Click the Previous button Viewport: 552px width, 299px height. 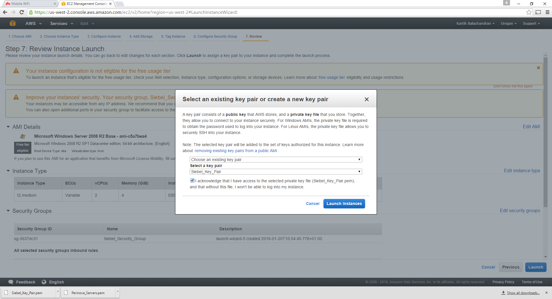511,267
